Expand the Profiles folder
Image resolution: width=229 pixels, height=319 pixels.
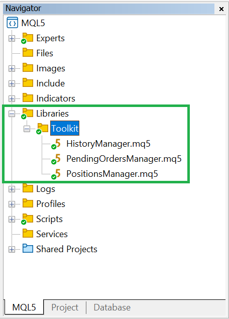pyautogui.click(x=12, y=204)
